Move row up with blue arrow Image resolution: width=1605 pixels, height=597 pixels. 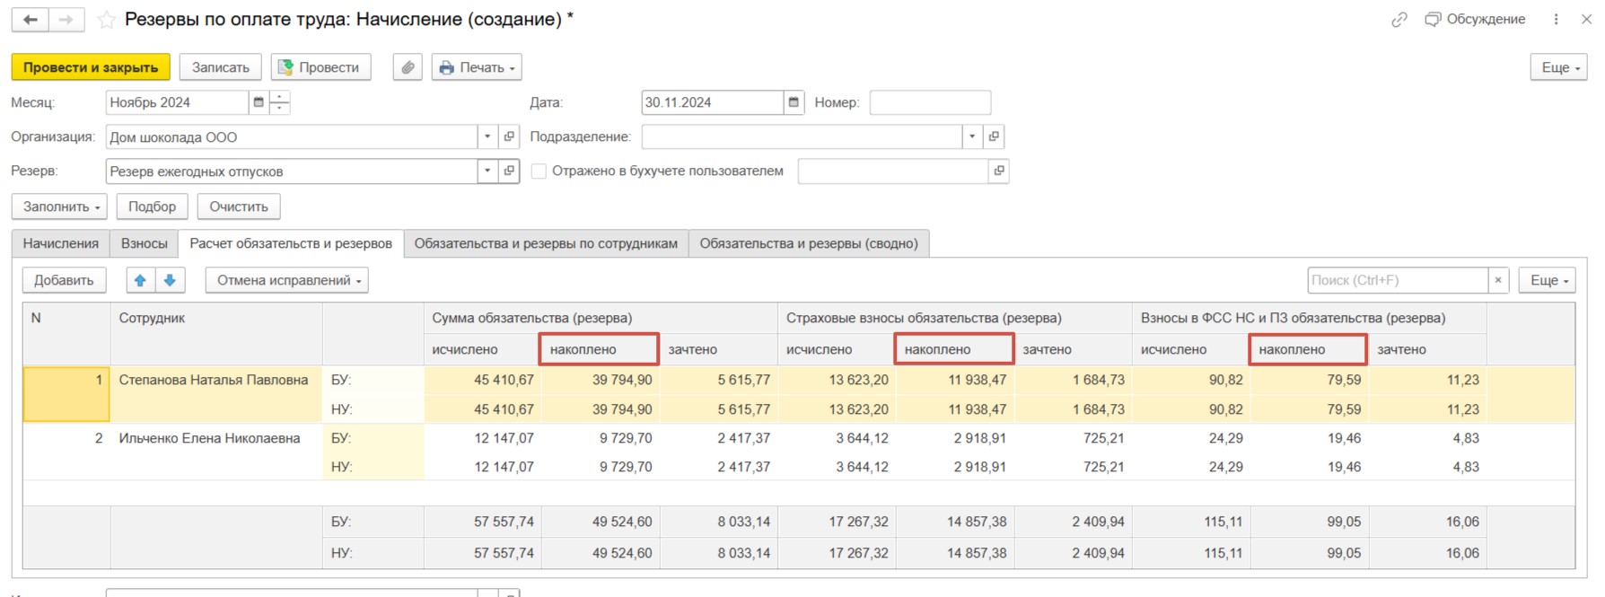pos(140,280)
